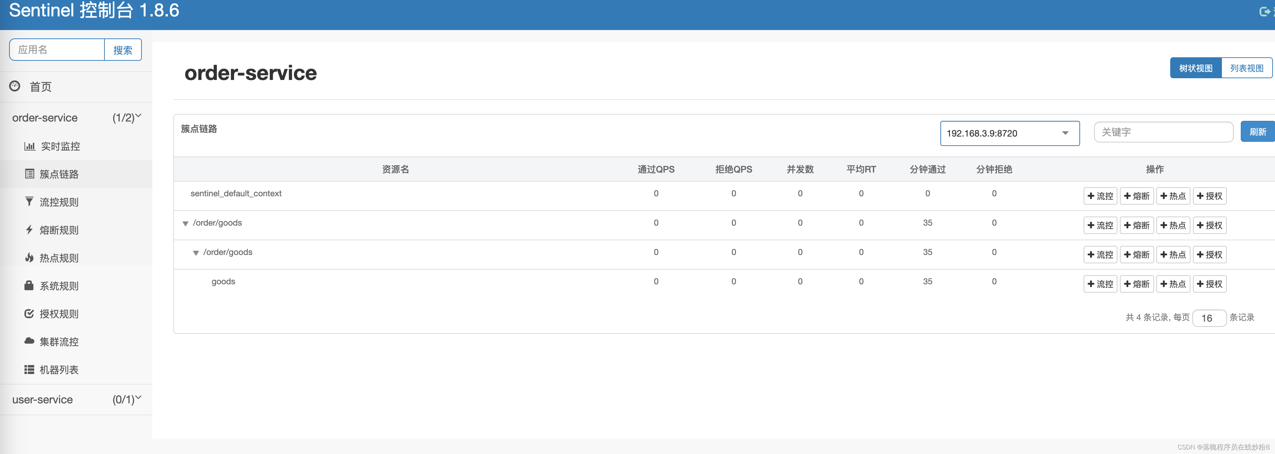Switch to 树状视图 tree view

[x=1195, y=68]
